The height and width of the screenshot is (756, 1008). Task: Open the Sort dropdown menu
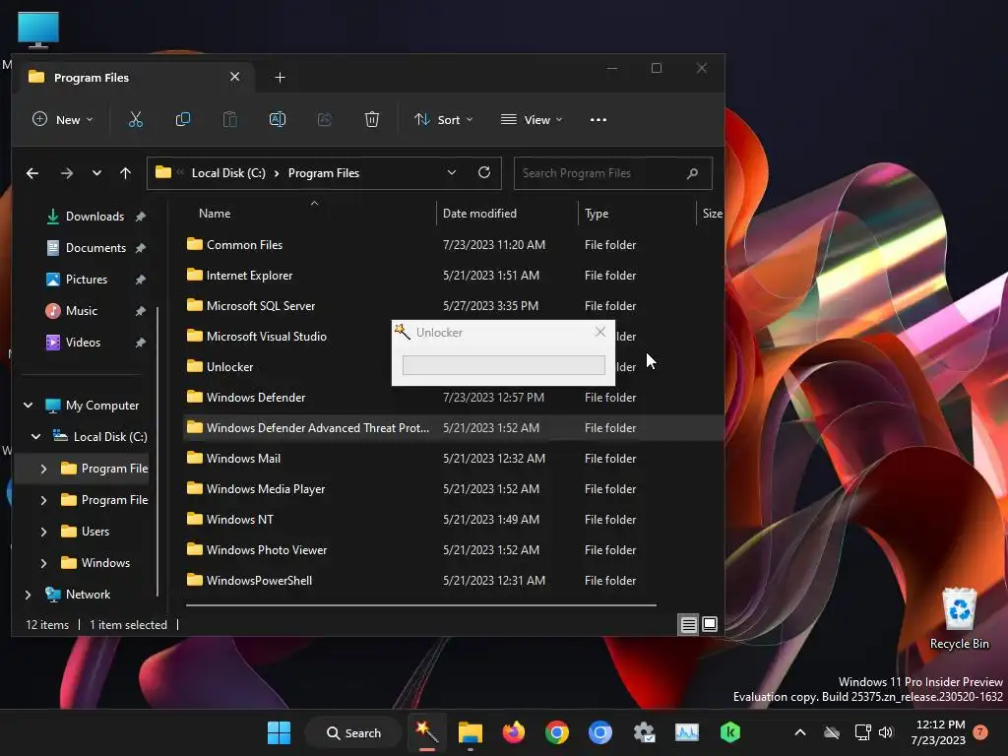point(444,119)
